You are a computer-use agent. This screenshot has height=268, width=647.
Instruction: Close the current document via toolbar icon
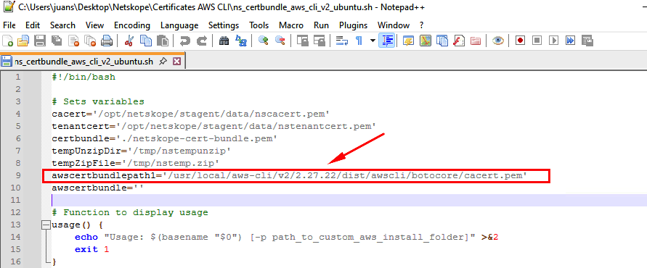(73, 41)
